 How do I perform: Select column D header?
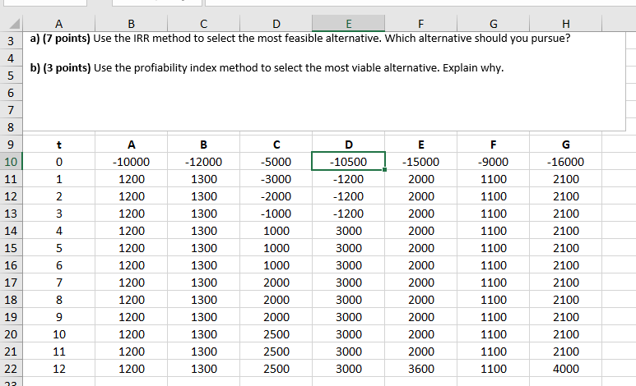pos(276,24)
